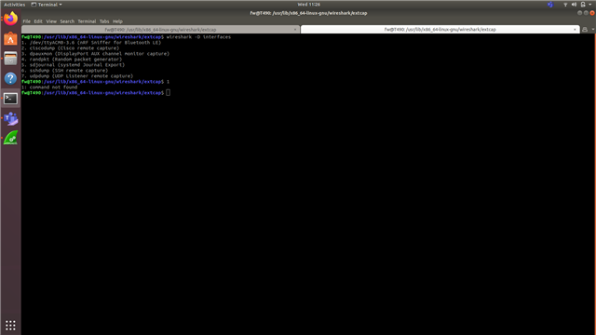Screen dimensions: 596x335
Task: Click line 'randpkt (Random packet generator)'
Action: pos(72,60)
